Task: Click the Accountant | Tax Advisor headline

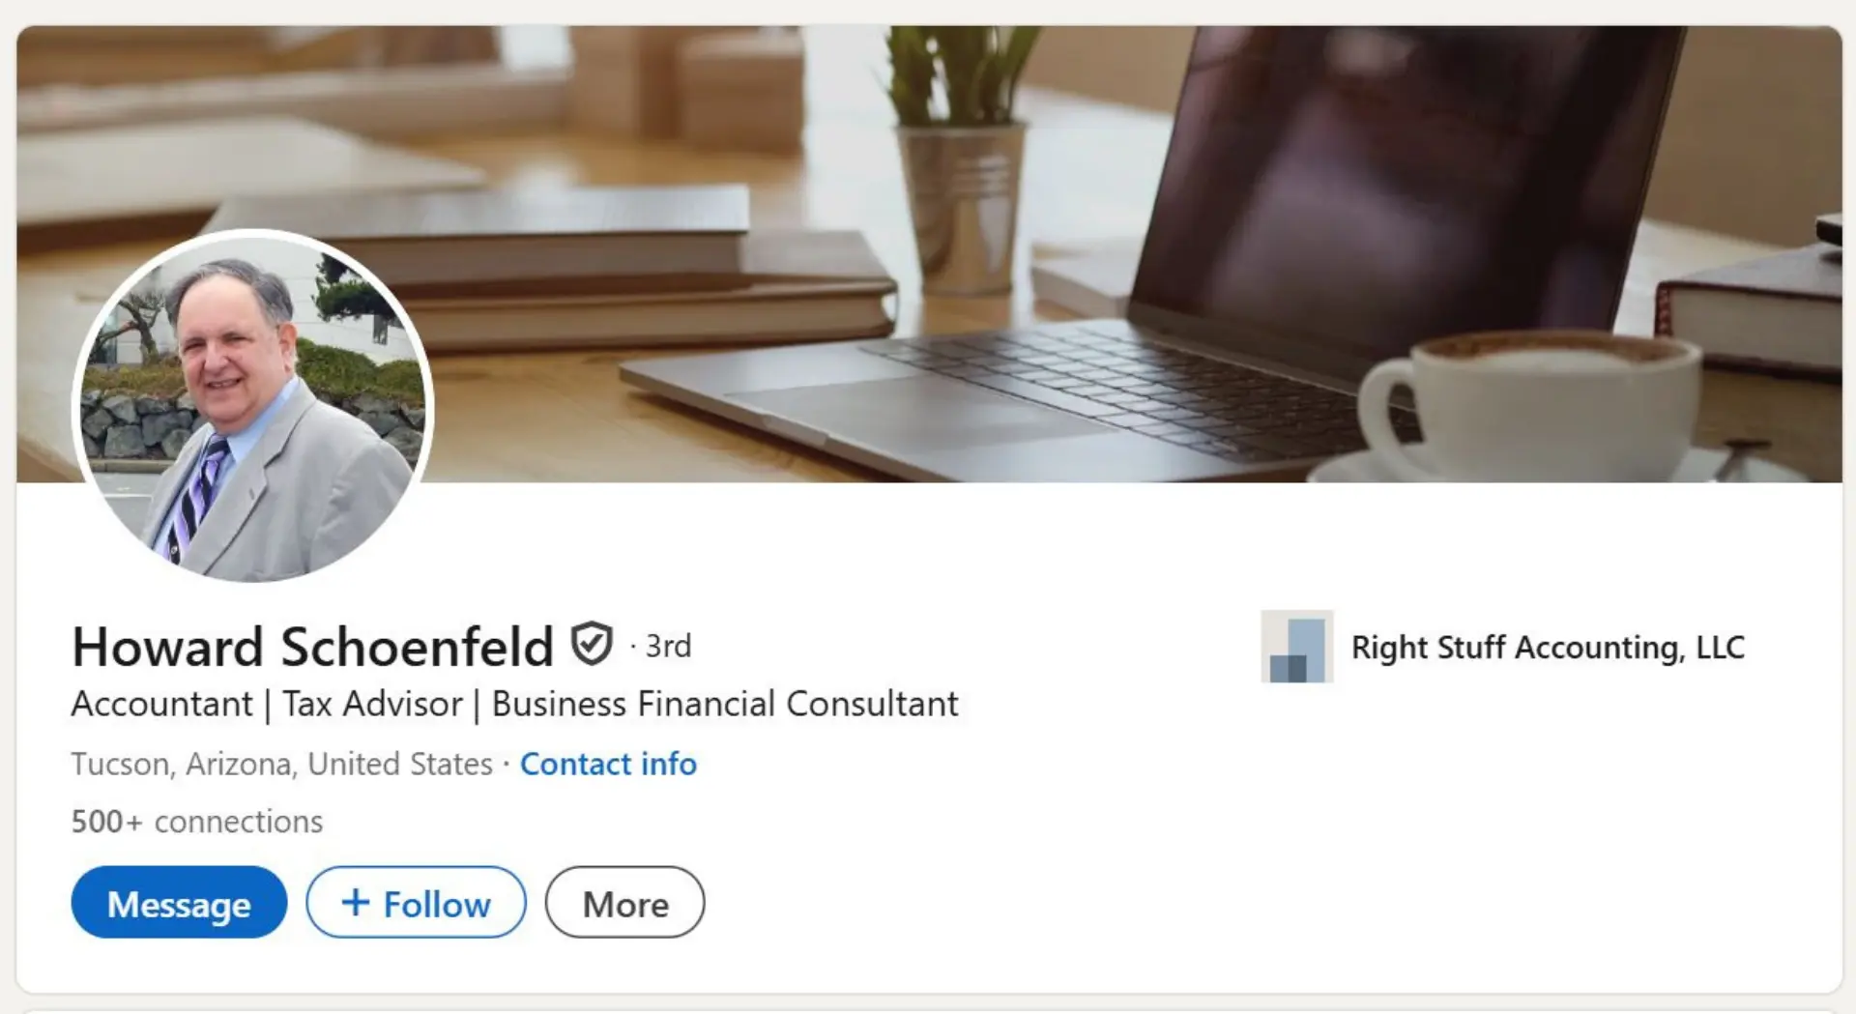Action: 515,704
